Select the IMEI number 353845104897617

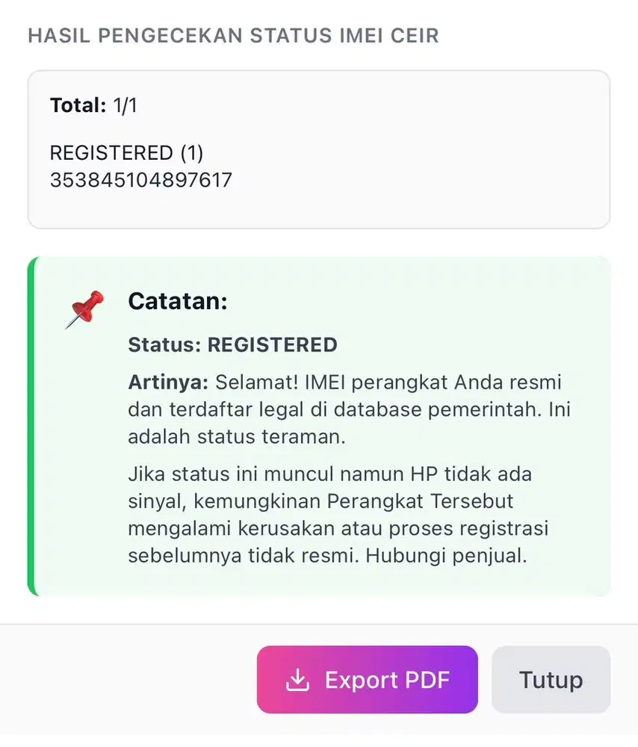(140, 179)
